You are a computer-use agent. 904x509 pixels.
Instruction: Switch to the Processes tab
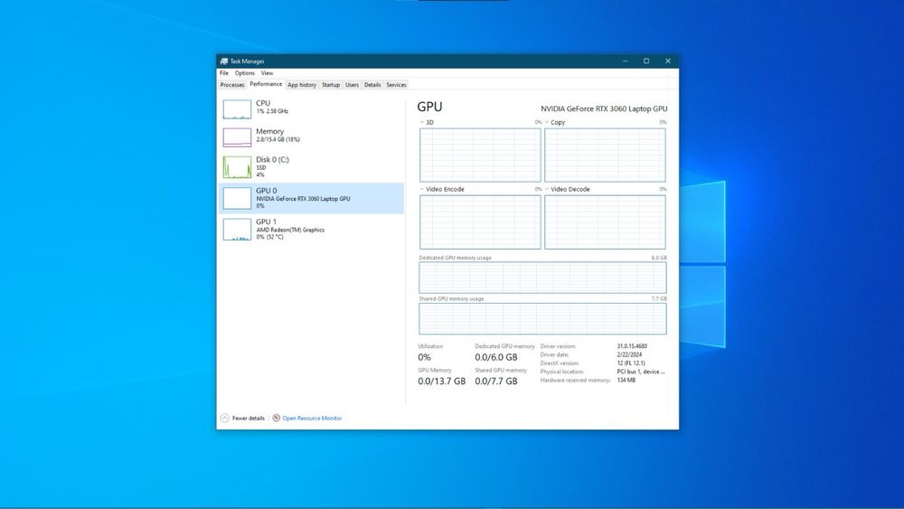(x=232, y=85)
